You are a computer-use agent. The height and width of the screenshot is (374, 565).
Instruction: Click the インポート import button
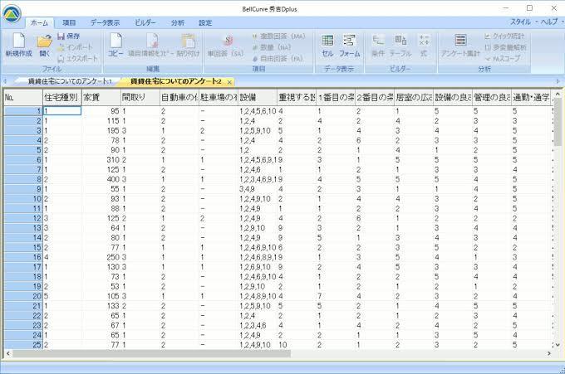coord(75,47)
